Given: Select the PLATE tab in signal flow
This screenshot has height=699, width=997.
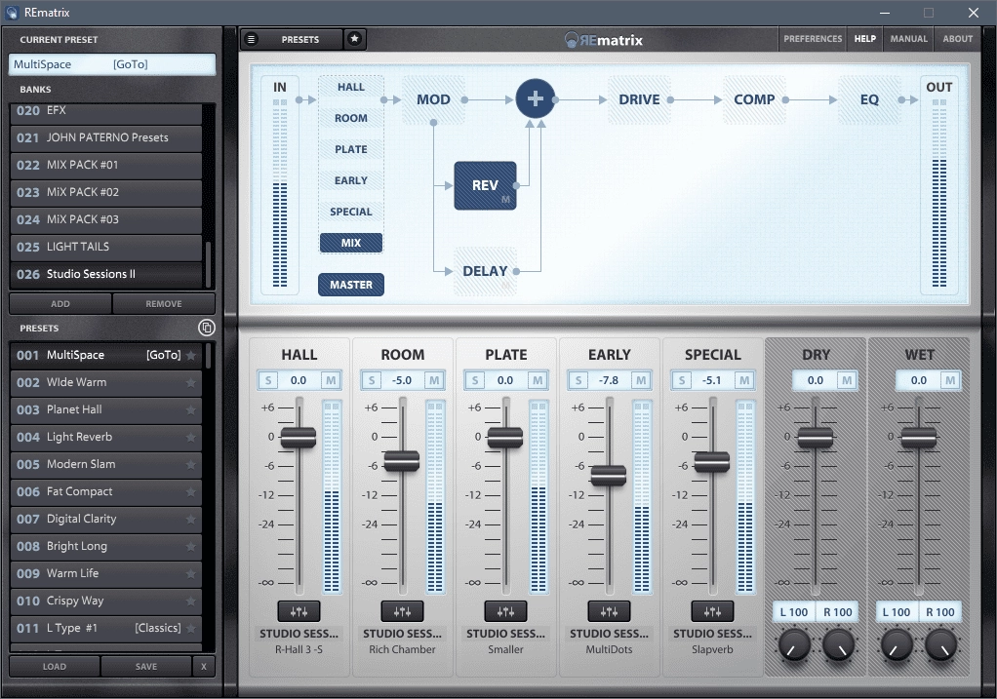Looking at the screenshot, I should [351, 149].
